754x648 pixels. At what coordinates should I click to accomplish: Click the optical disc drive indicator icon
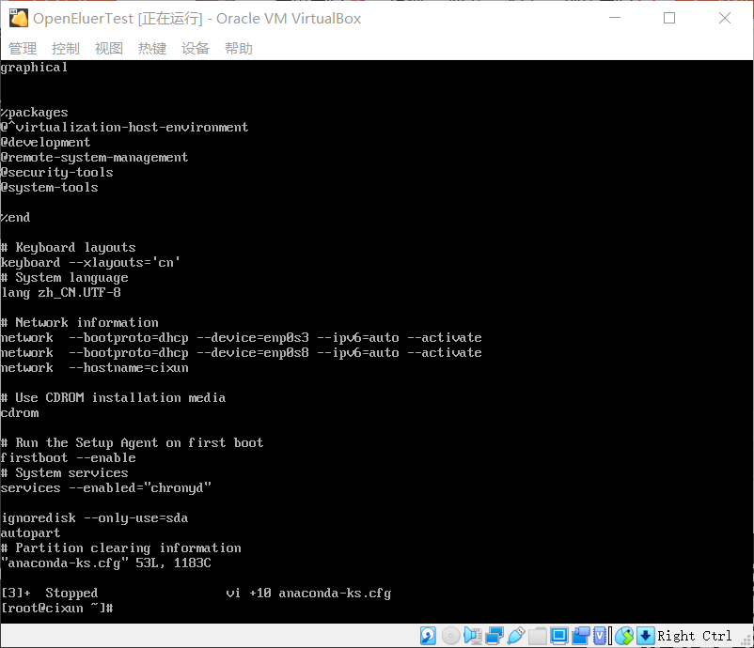pos(450,636)
